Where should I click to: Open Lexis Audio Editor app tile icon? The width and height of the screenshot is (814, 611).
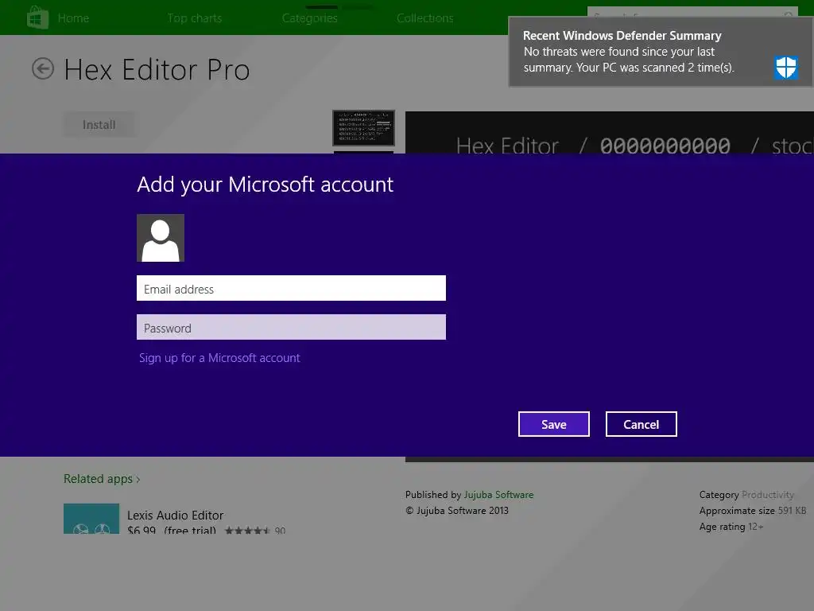(x=91, y=519)
